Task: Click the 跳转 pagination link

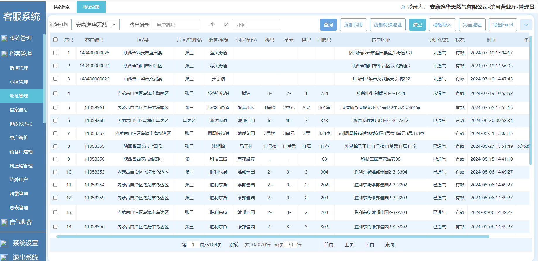Action: (234, 245)
